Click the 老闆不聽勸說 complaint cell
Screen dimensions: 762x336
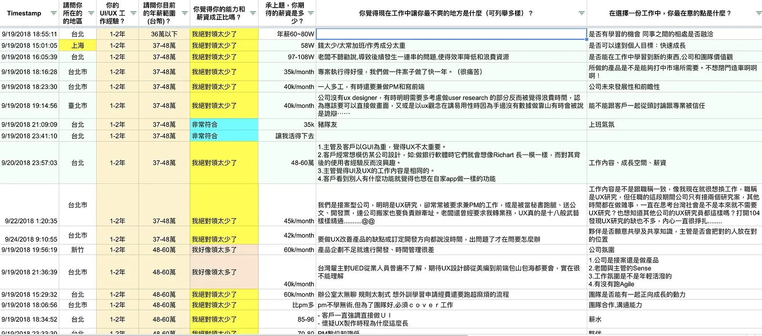click(451, 57)
